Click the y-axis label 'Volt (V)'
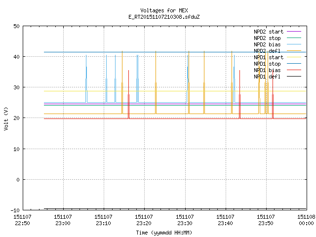The image size is (316, 237). tap(6, 118)
